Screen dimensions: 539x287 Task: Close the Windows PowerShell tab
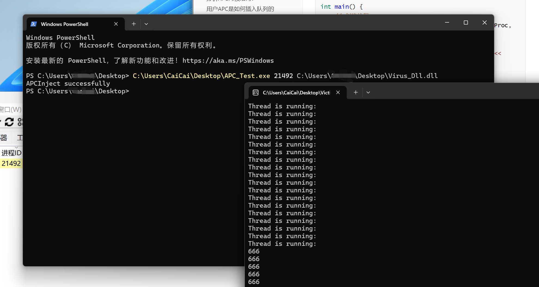click(x=116, y=24)
